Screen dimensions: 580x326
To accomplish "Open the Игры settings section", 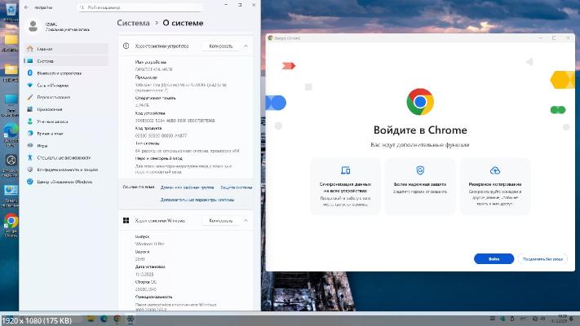I will click(x=42, y=145).
